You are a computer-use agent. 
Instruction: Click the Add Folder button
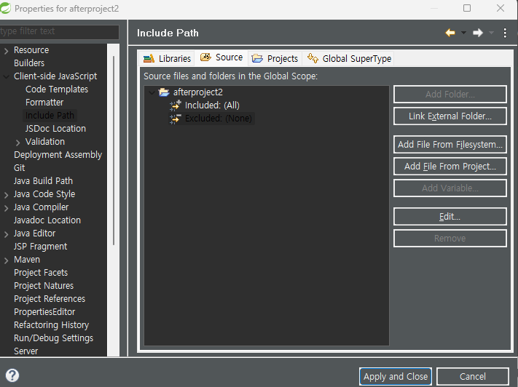tap(450, 95)
